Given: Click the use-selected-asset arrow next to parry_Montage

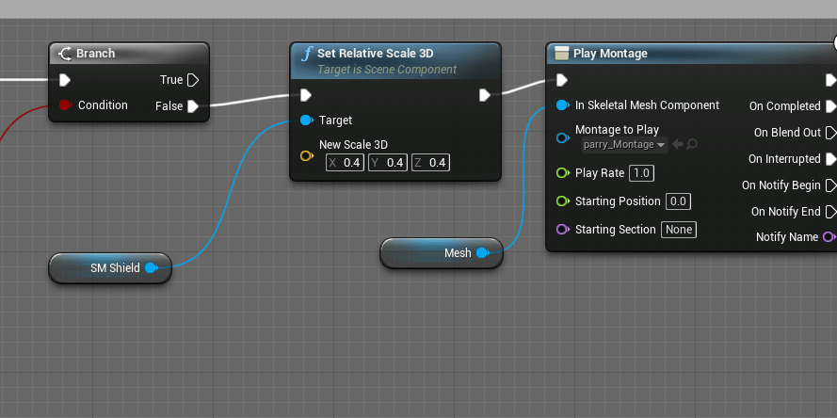Looking at the screenshot, I should coord(678,145).
